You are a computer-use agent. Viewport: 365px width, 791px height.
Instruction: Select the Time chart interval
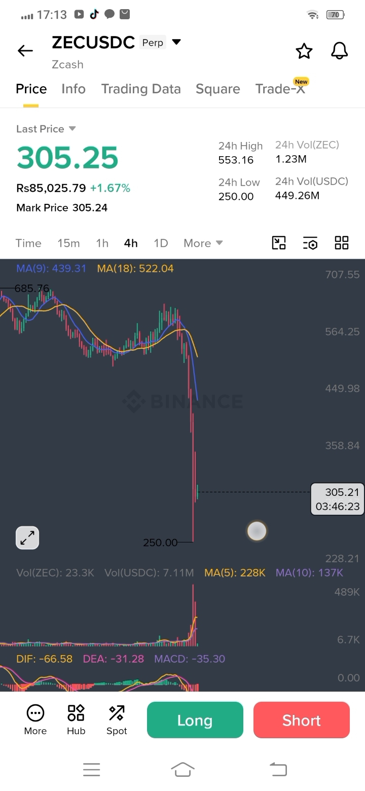pyautogui.click(x=28, y=243)
